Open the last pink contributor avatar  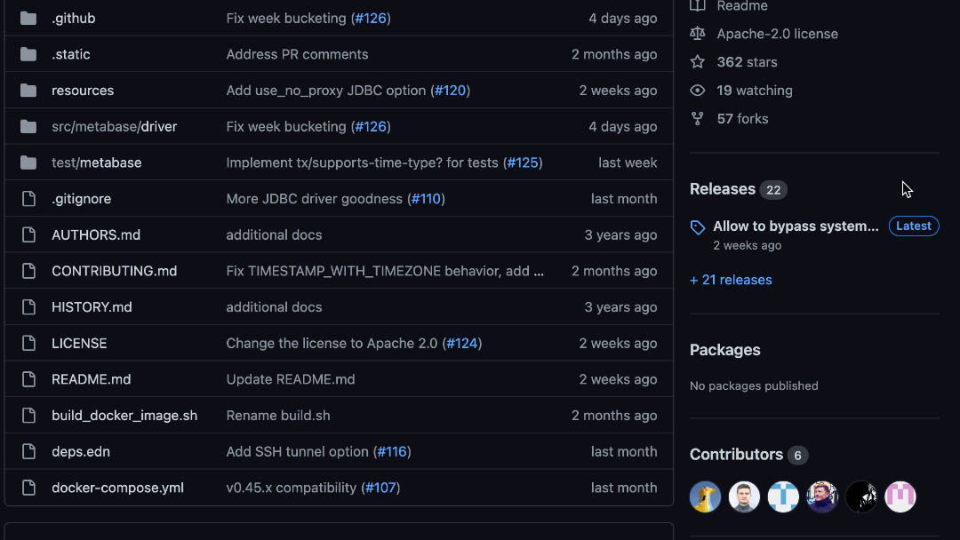[x=900, y=496]
